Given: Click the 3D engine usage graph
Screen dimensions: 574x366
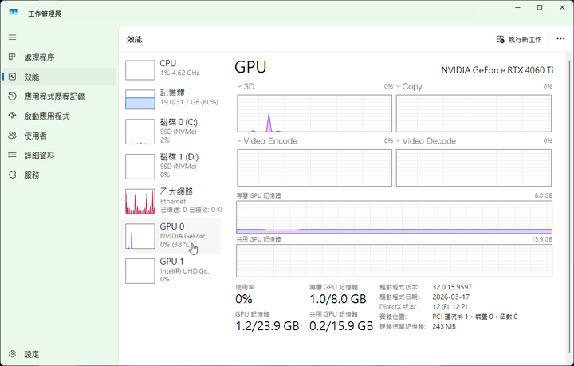Looking at the screenshot, I should [314, 113].
